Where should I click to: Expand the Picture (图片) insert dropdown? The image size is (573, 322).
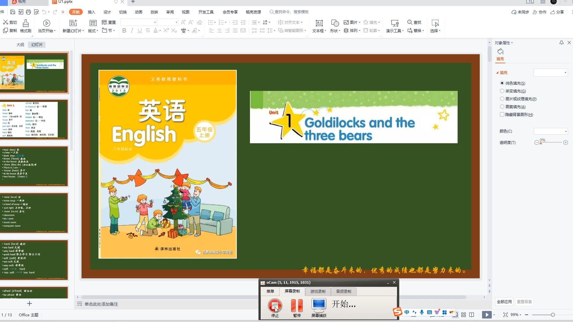pyautogui.click(x=359, y=22)
